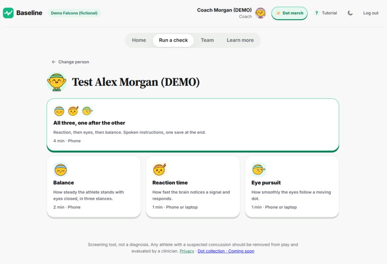Screen dimensions: 387x264
Task: Toggle dark mode with the moon icon
Action: point(350,13)
